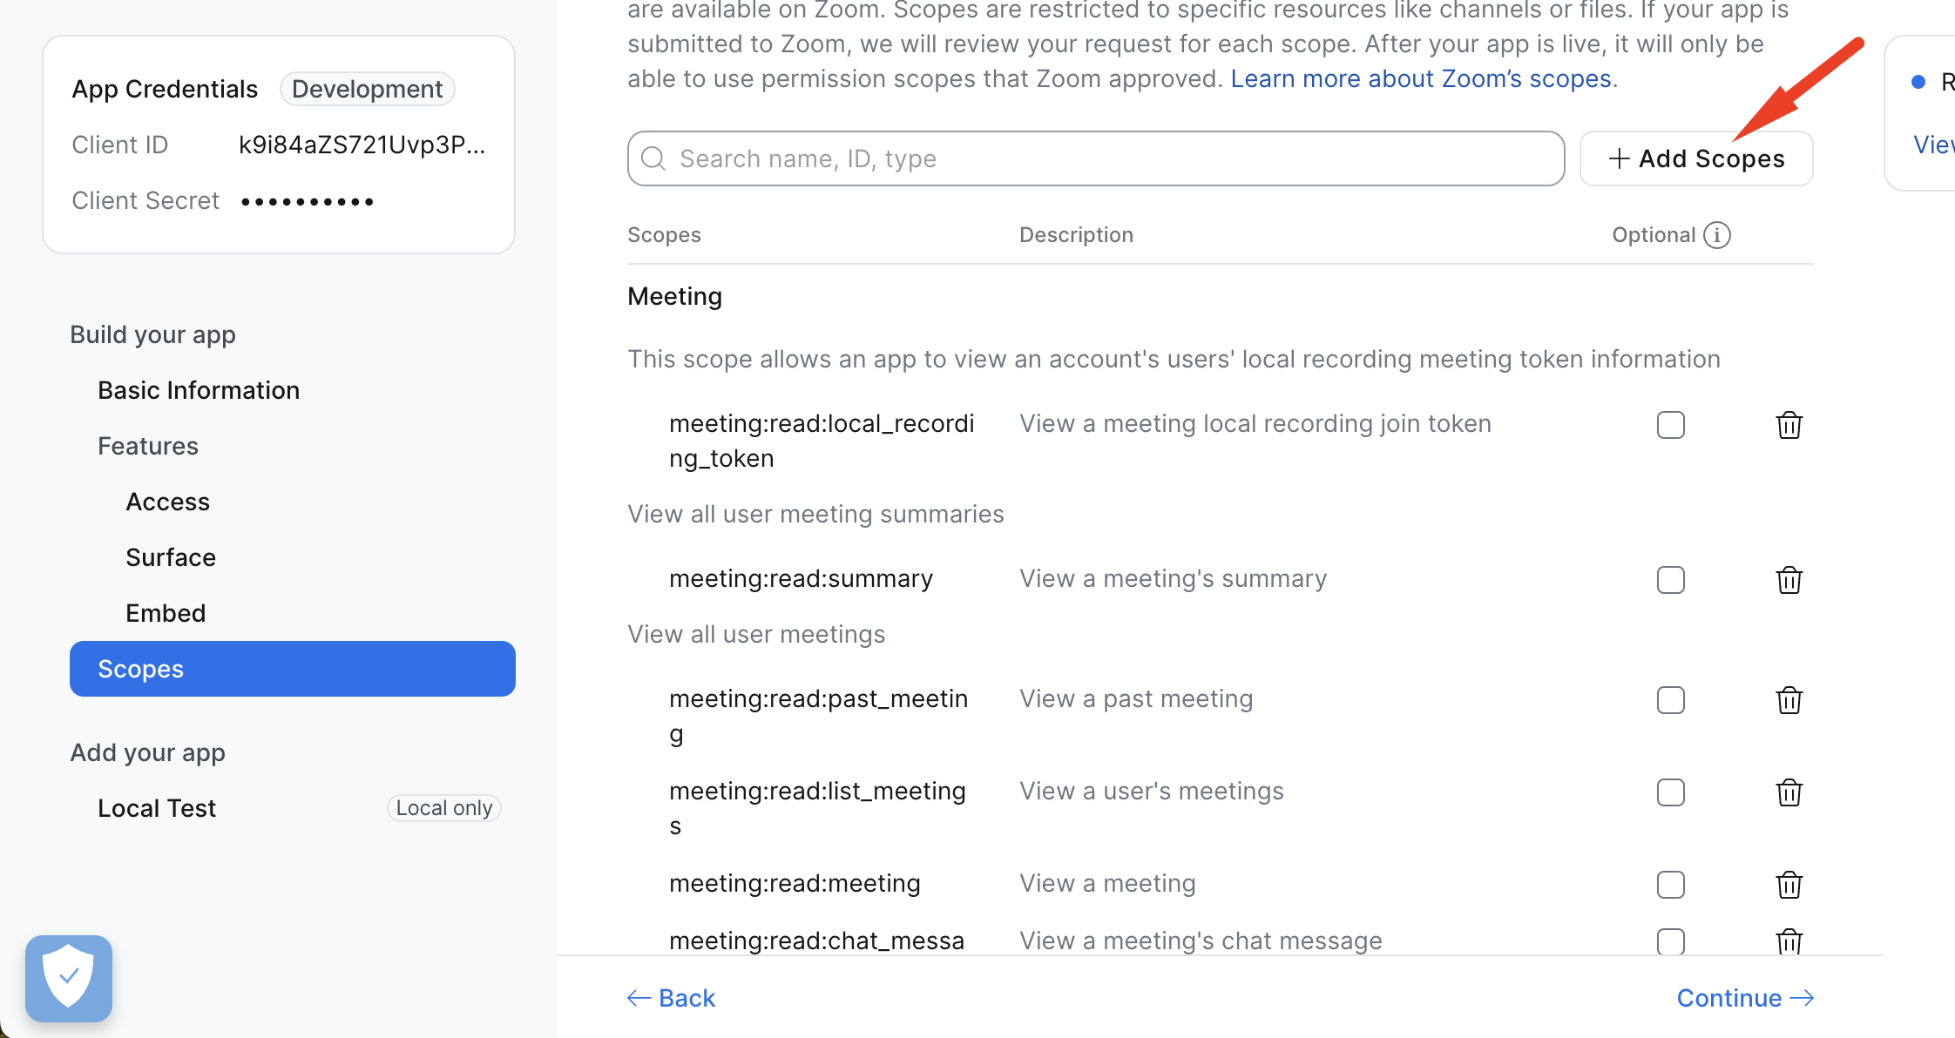Click Continue to proceed
Viewport: 1955px width, 1038px height.
click(x=1744, y=998)
